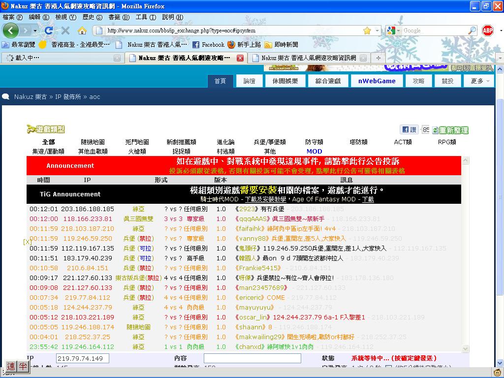Open the 工具 menu
The image size is (504, 378).
coord(146,17)
